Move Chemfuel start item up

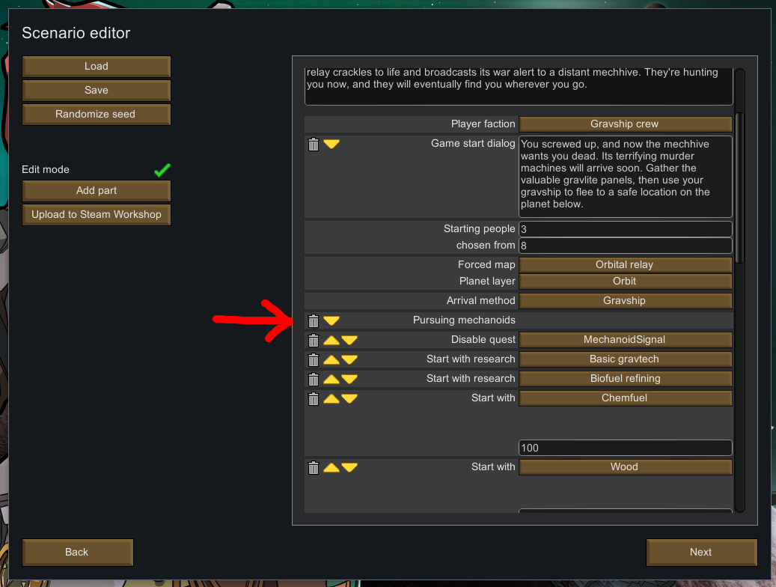pyautogui.click(x=332, y=399)
